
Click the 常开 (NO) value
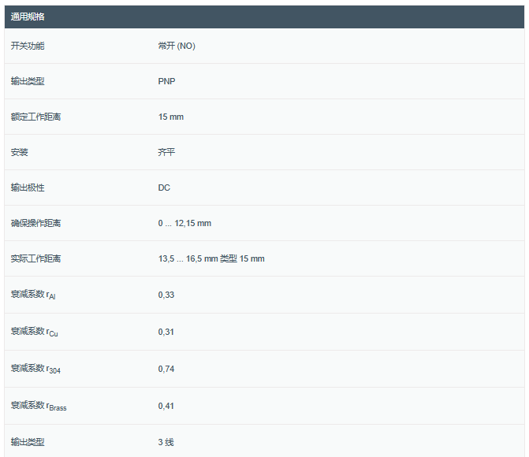tap(177, 46)
